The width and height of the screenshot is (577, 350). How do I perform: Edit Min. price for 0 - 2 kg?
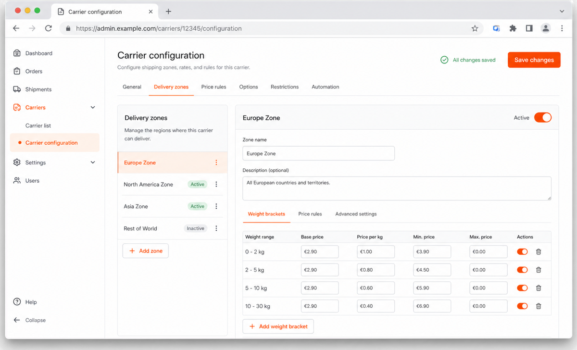(x=432, y=252)
